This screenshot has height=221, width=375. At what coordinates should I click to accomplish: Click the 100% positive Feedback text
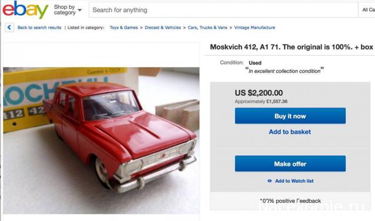click(290, 201)
